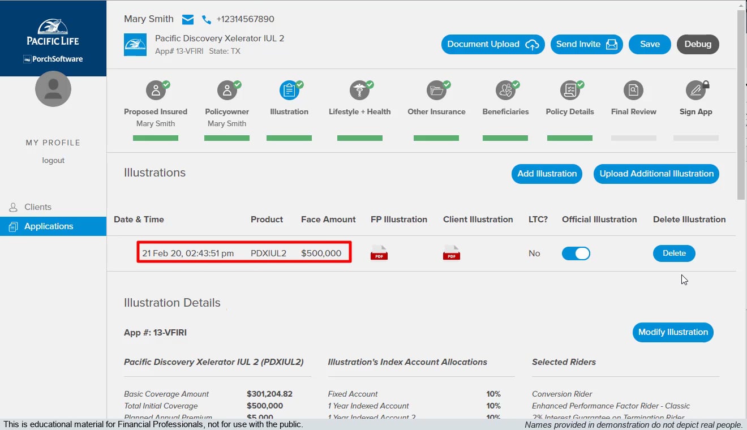
Task: Click the Illustration progress bar
Action: point(289,138)
